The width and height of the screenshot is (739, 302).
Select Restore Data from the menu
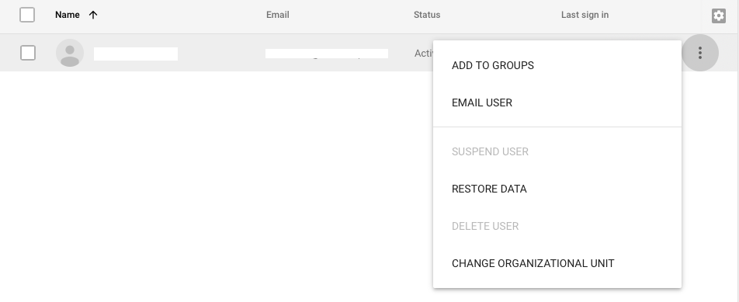557,189
